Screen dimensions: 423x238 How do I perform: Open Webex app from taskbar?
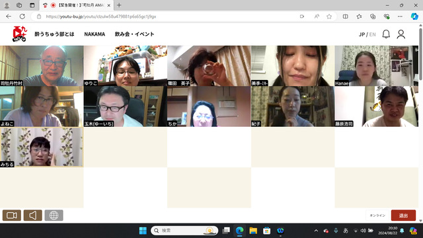[x=280, y=231]
